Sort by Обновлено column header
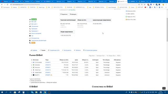This screenshot has width=168, height=94. click(117, 60)
